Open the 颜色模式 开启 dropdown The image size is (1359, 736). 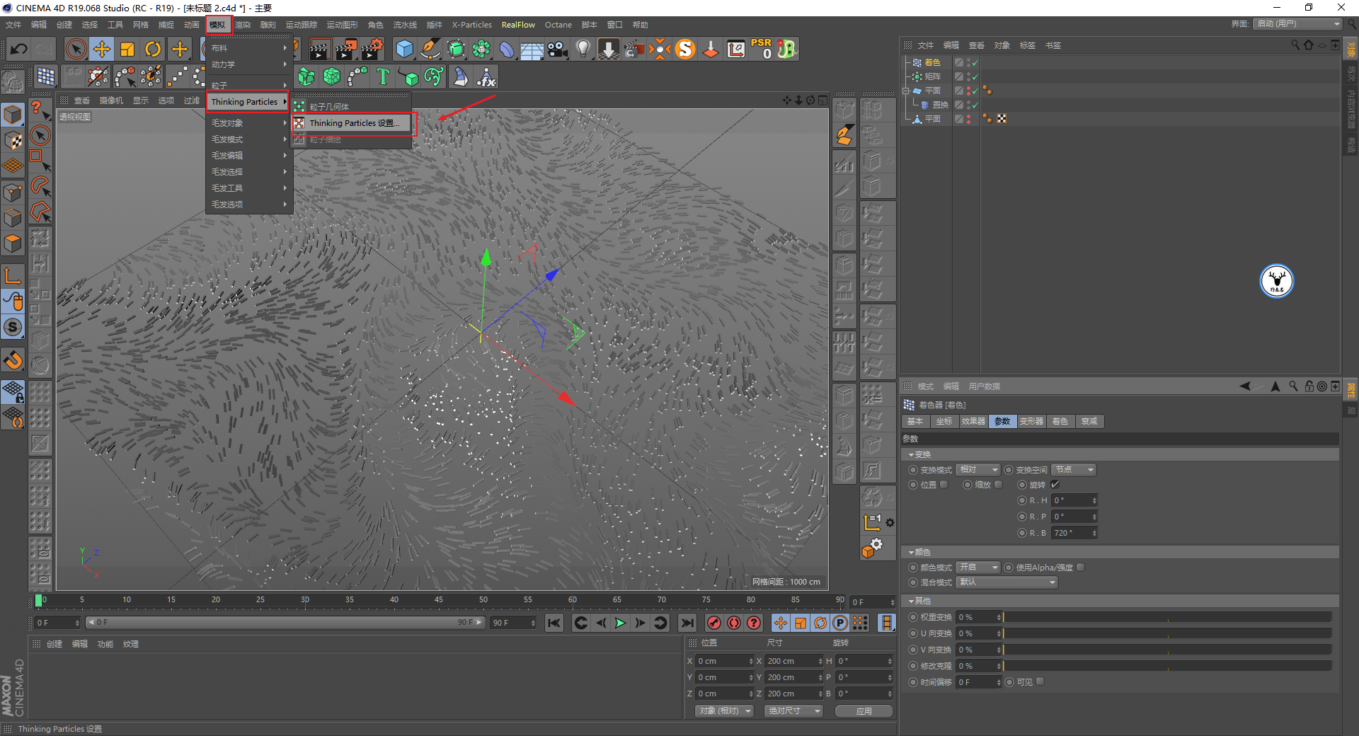[977, 567]
